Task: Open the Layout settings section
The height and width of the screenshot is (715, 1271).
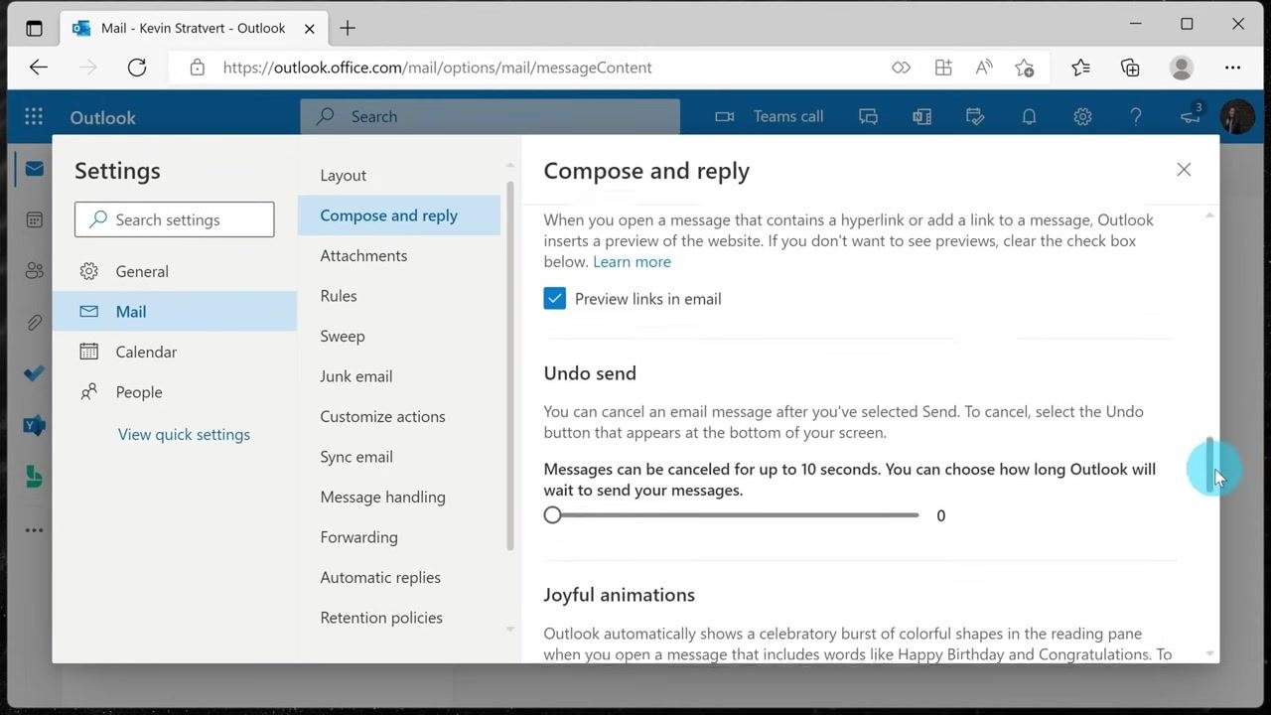Action: click(x=399, y=175)
